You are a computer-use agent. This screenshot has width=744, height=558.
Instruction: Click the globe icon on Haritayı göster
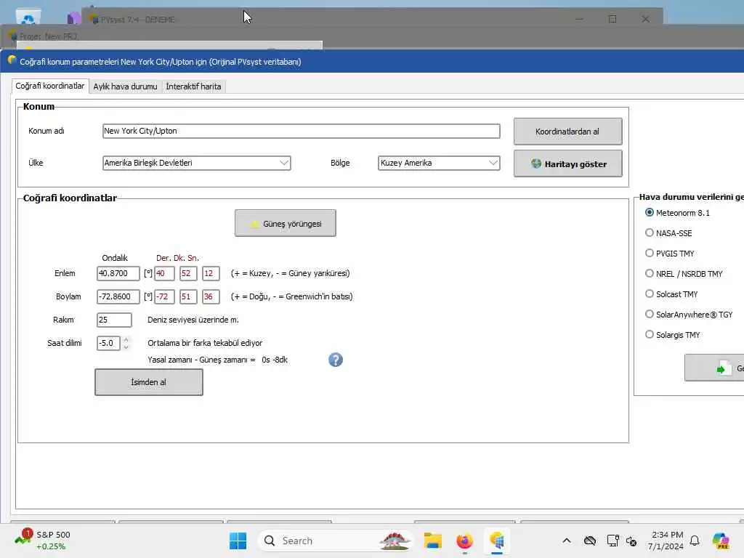536,163
